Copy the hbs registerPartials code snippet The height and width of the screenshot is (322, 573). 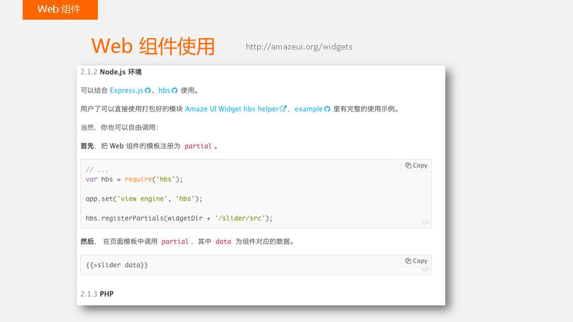point(416,166)
